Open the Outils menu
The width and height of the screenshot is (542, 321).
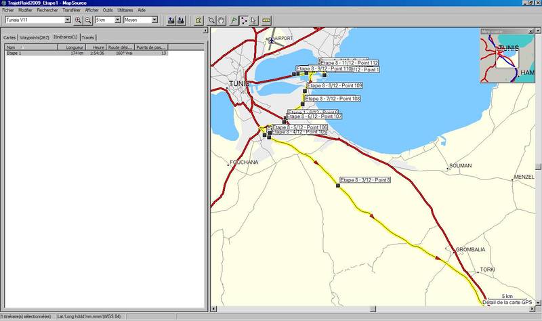click(108, 10)
